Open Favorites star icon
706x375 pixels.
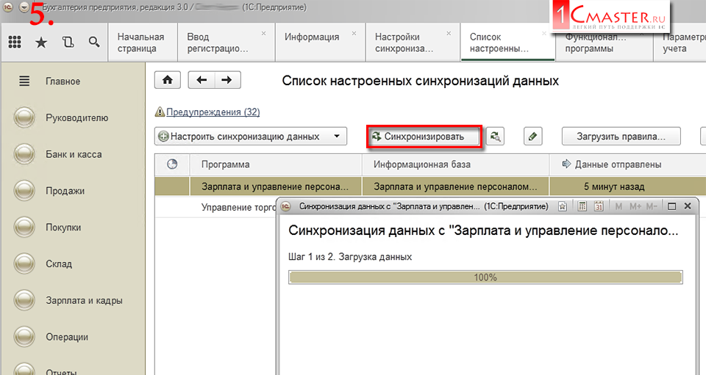click(x=41, y=43)
